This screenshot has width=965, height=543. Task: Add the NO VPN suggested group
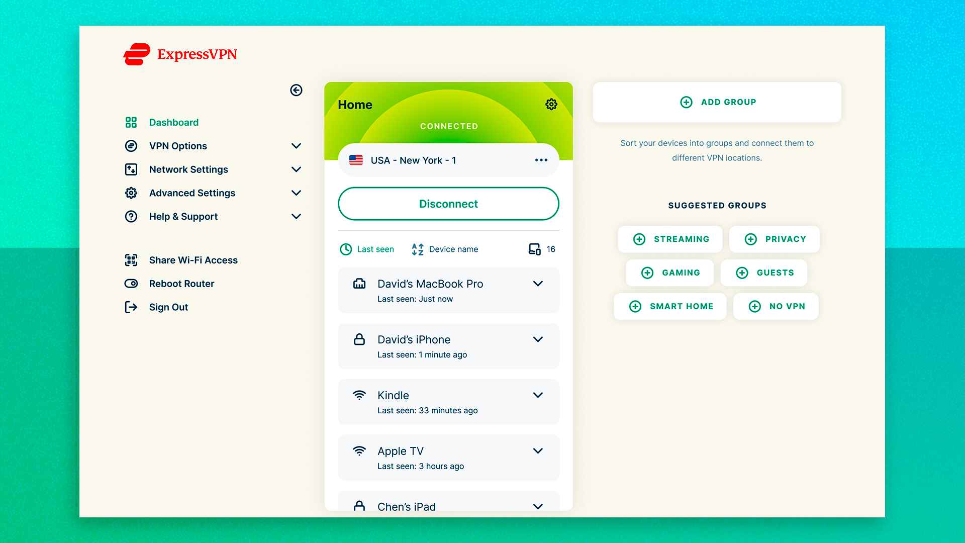[776, 307]
